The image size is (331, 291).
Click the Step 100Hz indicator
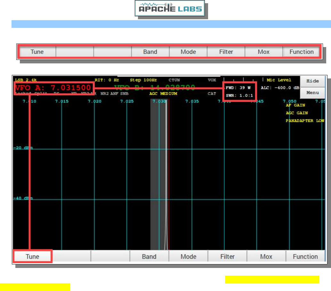click(x=143, y=80)
